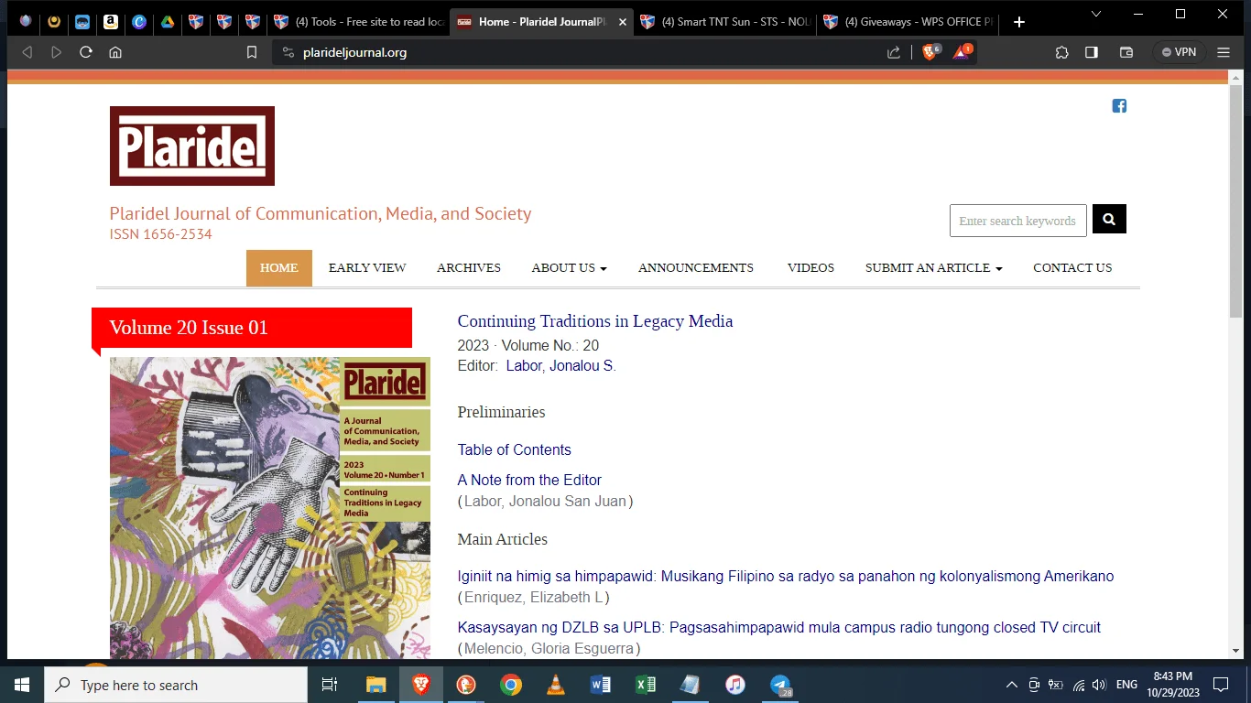The width and height of the screenshot is (1251, 703).
Task: Click the Windows taskbar search box
Action: pyautogui.click(x=176, y=685)
